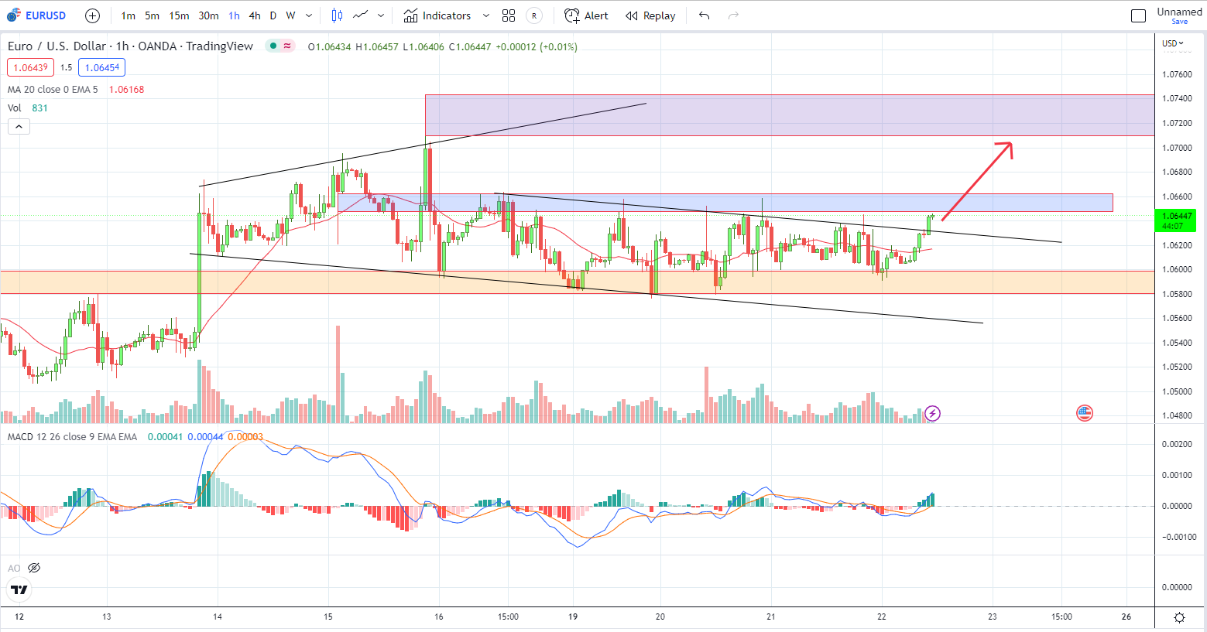Click the 1.5 spread value
Image resolution: width=1207 pixels, height=632 pixels.
[67, 67]
